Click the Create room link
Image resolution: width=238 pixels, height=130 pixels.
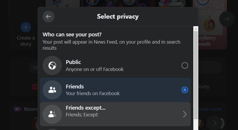[x=210, y=109]
